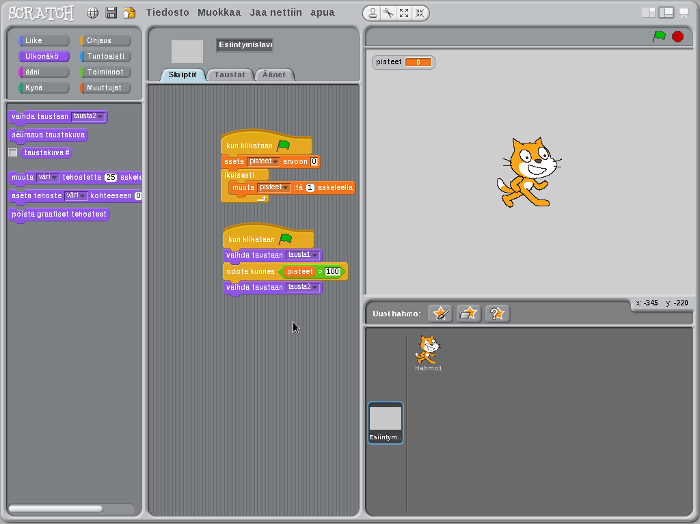Select the duplicate stamp tool
Image resolution: width=700 pixels, height=524 pixels.
tap(372, 13)
